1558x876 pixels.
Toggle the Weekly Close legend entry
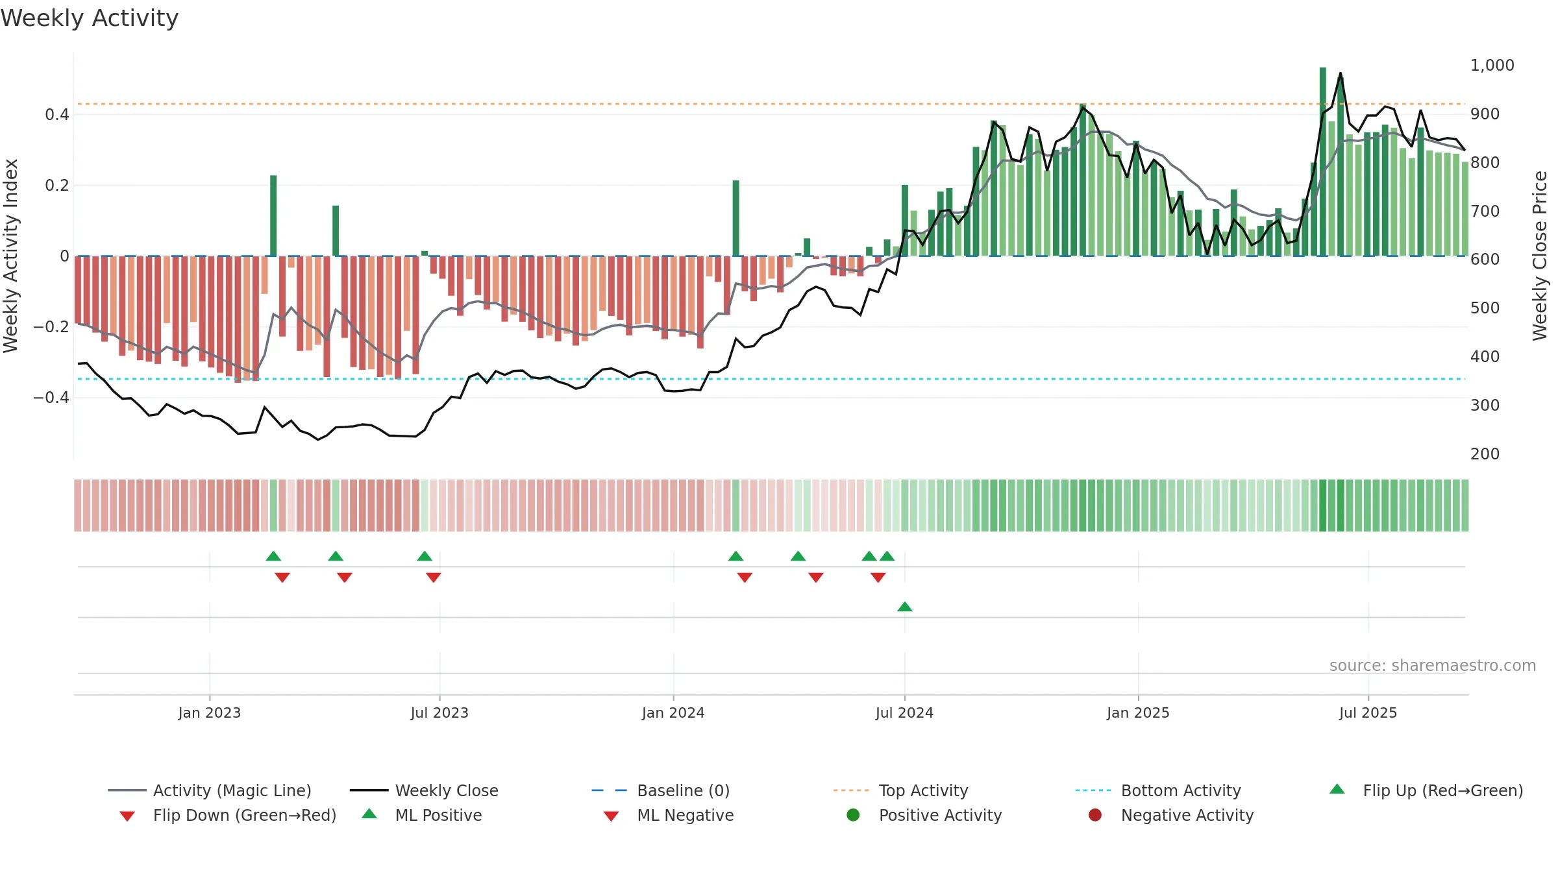pos(424,790)
